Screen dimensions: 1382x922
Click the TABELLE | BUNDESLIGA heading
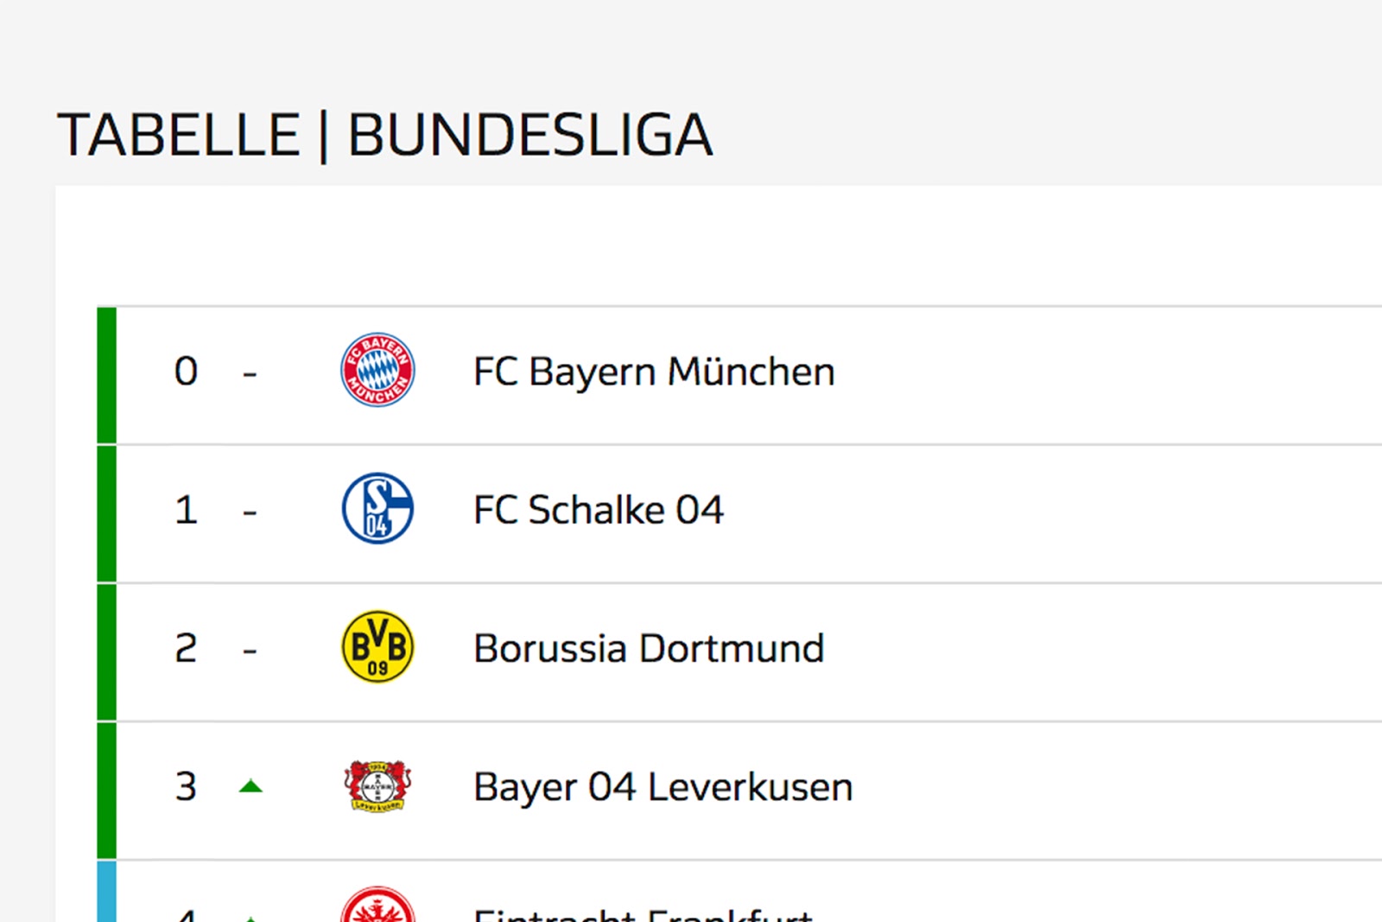tap(385, 135)
